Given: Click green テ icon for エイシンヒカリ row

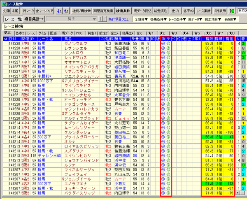Looking at the screenshot, I should (x=168, y=156).
